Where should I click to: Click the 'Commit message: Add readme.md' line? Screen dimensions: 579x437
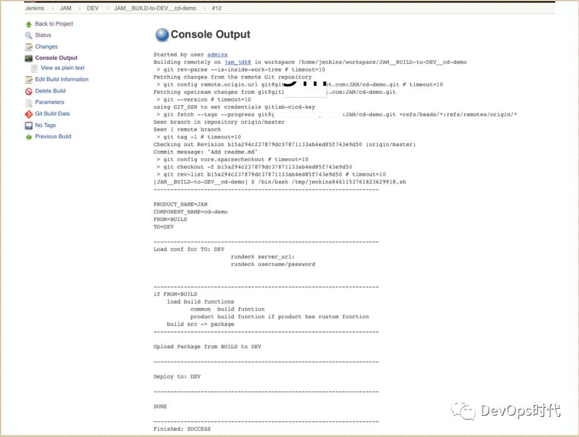click(206, 152)
